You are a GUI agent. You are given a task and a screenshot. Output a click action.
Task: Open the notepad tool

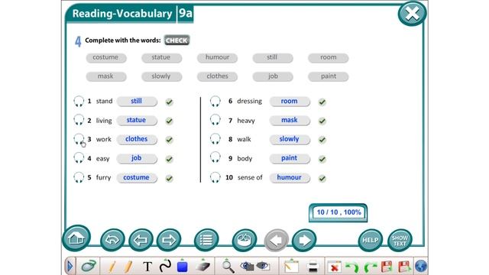click(292, 267)
